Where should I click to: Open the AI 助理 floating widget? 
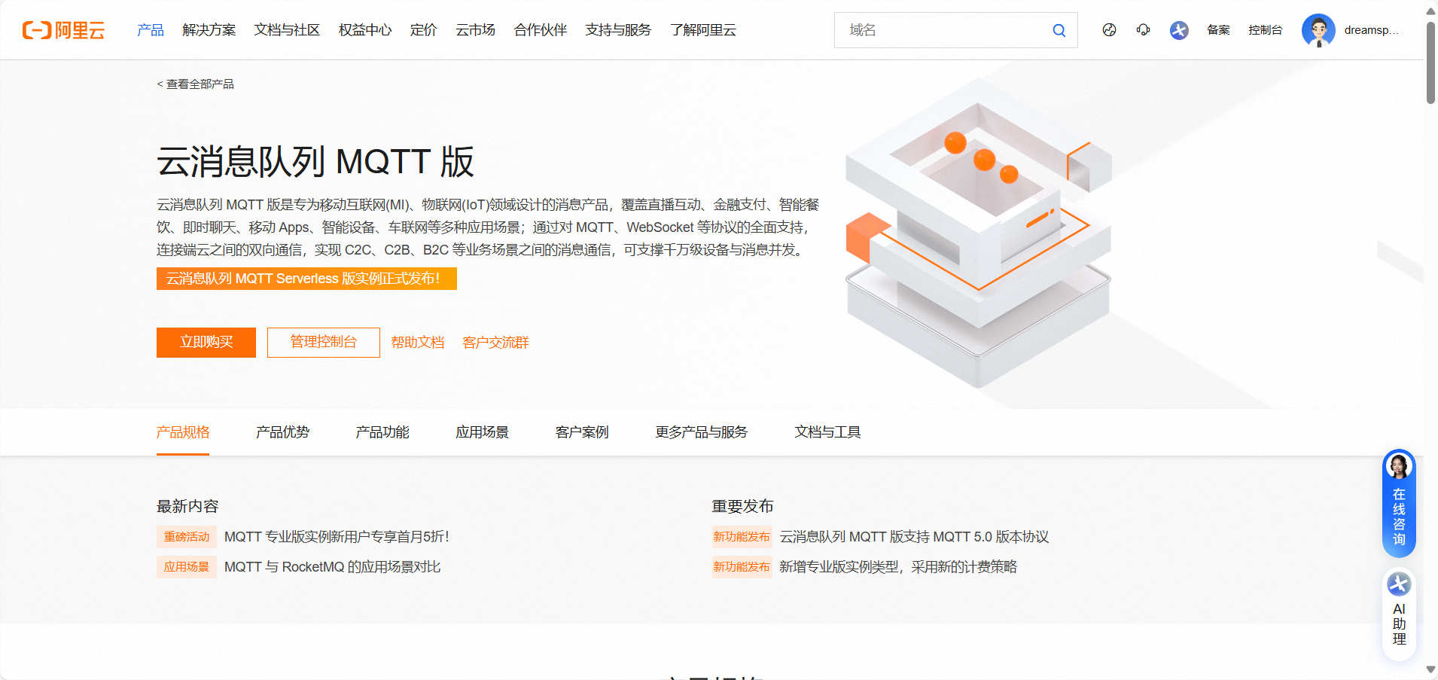point(1399,614)
